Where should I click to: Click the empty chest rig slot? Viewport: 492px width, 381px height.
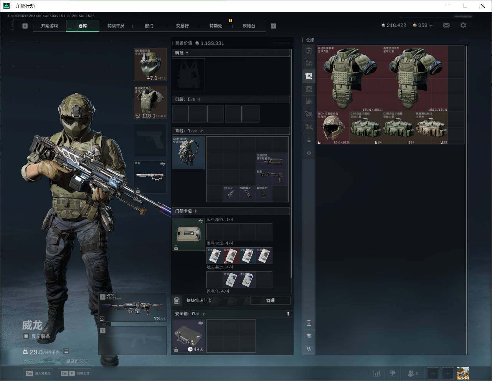pyautogui.click(x=188, y=75)
